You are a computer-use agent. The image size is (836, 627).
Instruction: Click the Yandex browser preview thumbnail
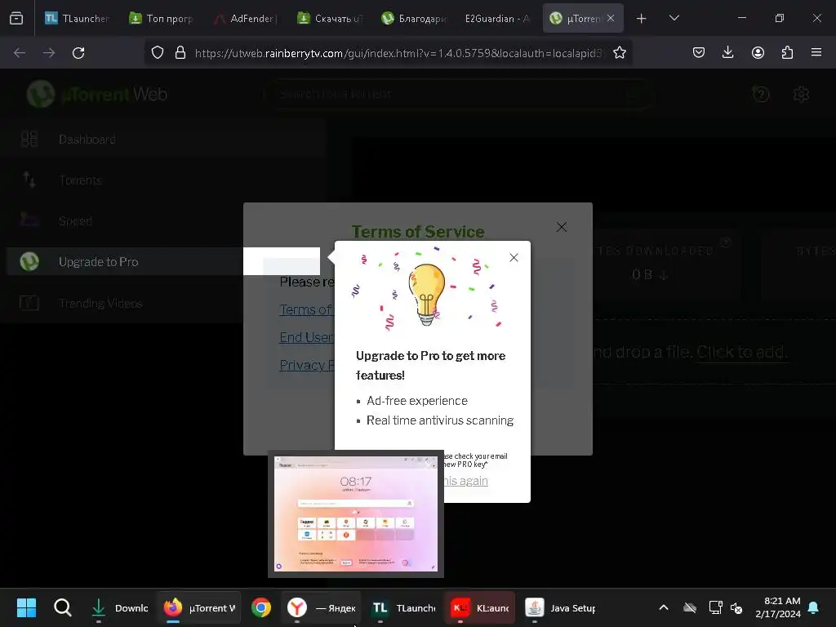click(356, 514)
